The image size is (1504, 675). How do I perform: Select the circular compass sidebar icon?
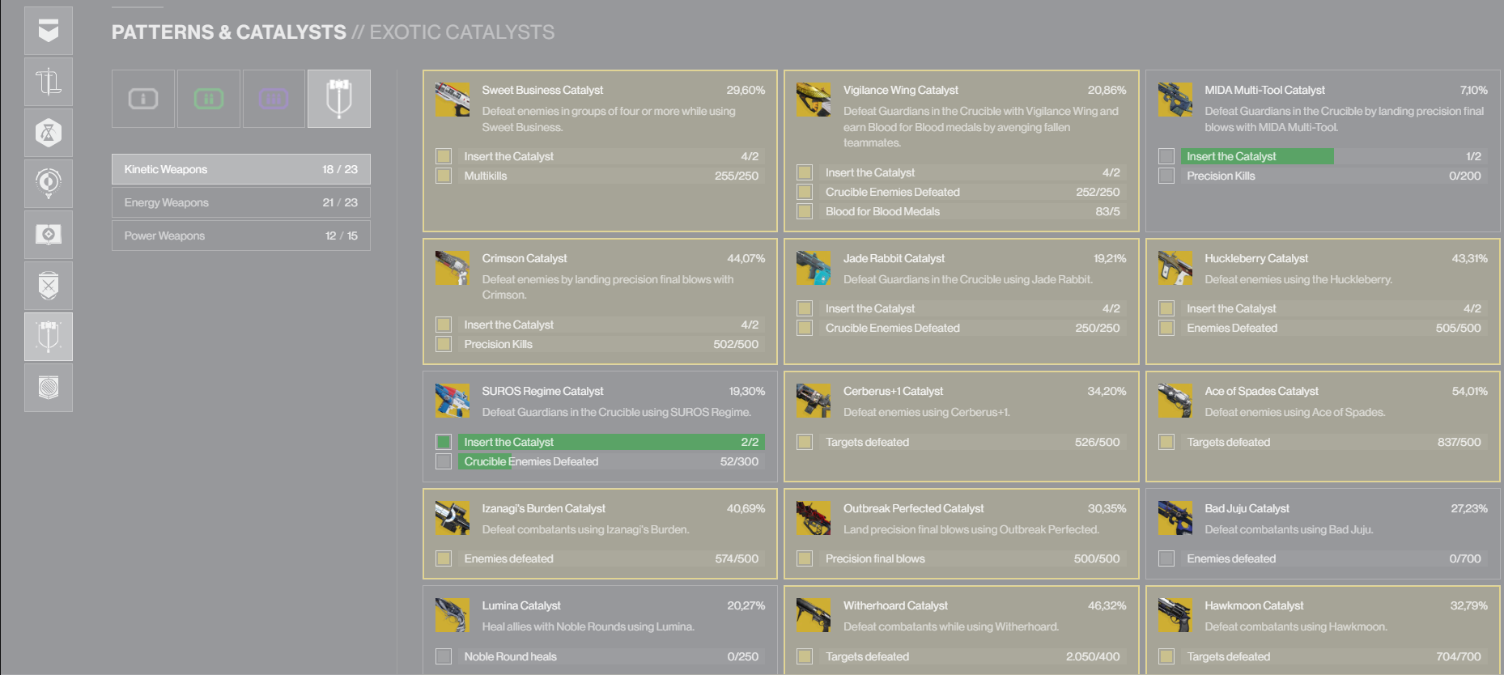tap(49, 184)
